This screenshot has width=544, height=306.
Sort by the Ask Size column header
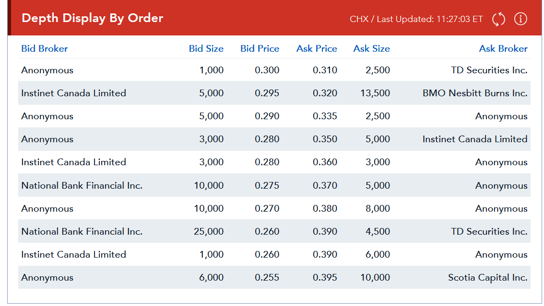pos(371,48)
